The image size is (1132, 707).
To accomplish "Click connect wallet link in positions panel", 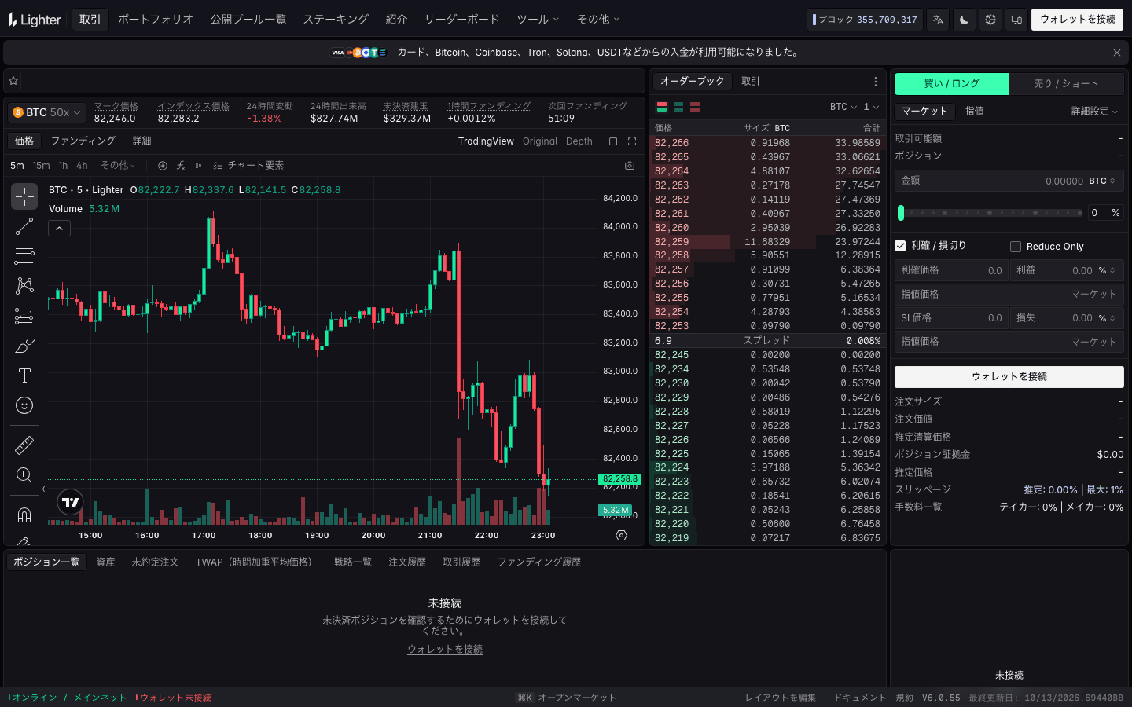I will click(x=445, y=650).
